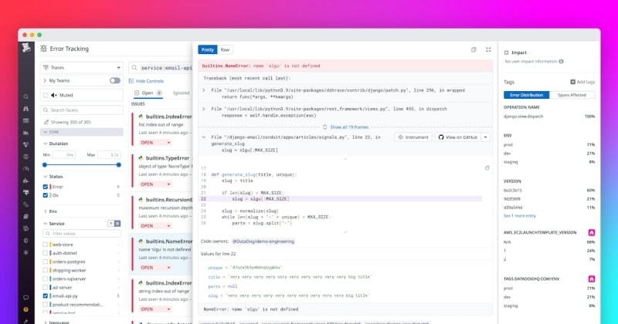This screenshot has height=324, width=618.
Task: Open the Traces dropdown
Action: point(82,67)
